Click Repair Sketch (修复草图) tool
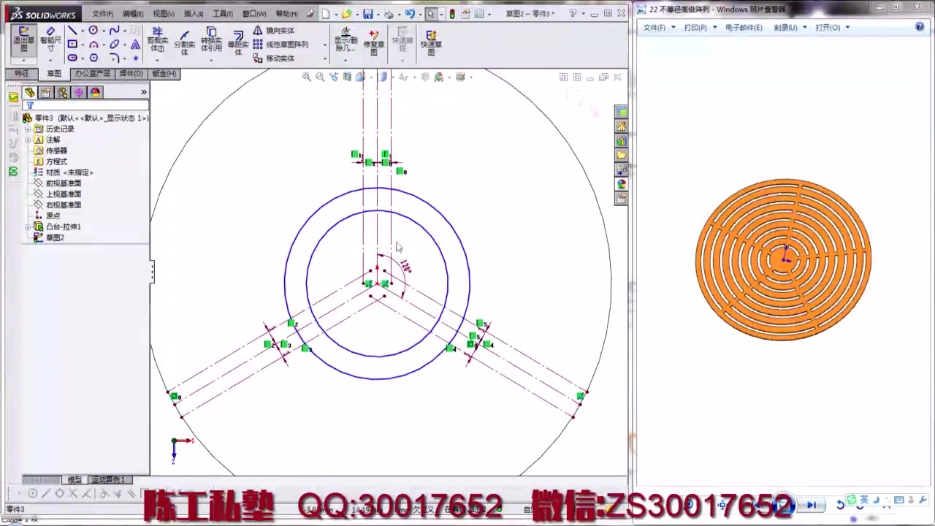 (x=374, y=42)
